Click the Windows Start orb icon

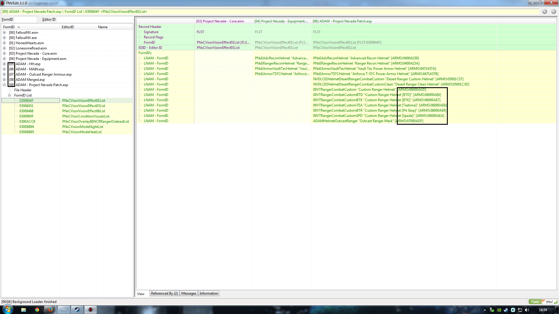pos(6,309)
